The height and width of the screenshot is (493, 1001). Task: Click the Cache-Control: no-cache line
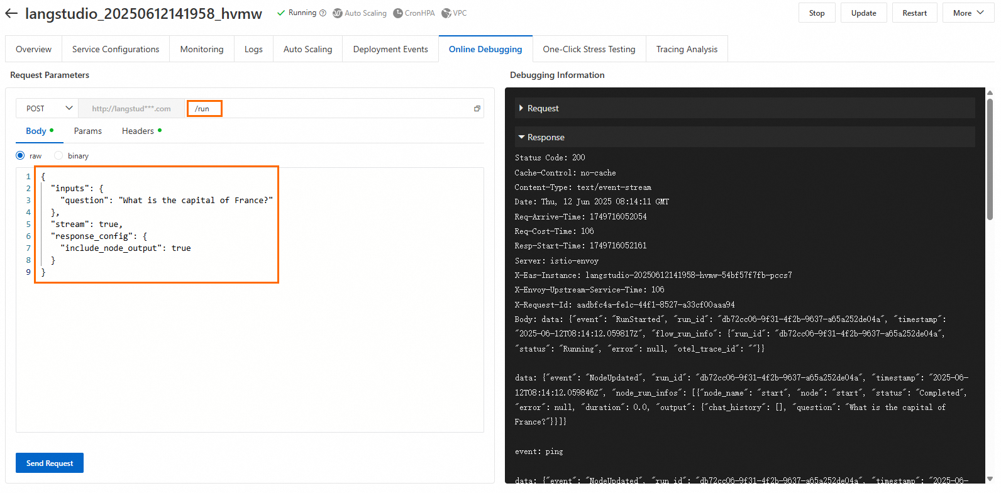click(565, 173)
